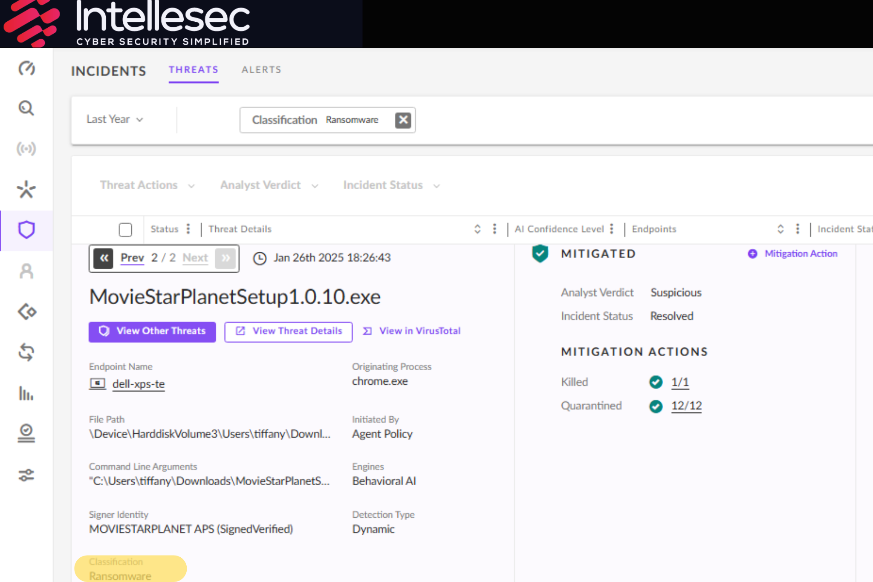Open the Mitigation Action link
Screen dimensions: 873x582
point(801,254)
